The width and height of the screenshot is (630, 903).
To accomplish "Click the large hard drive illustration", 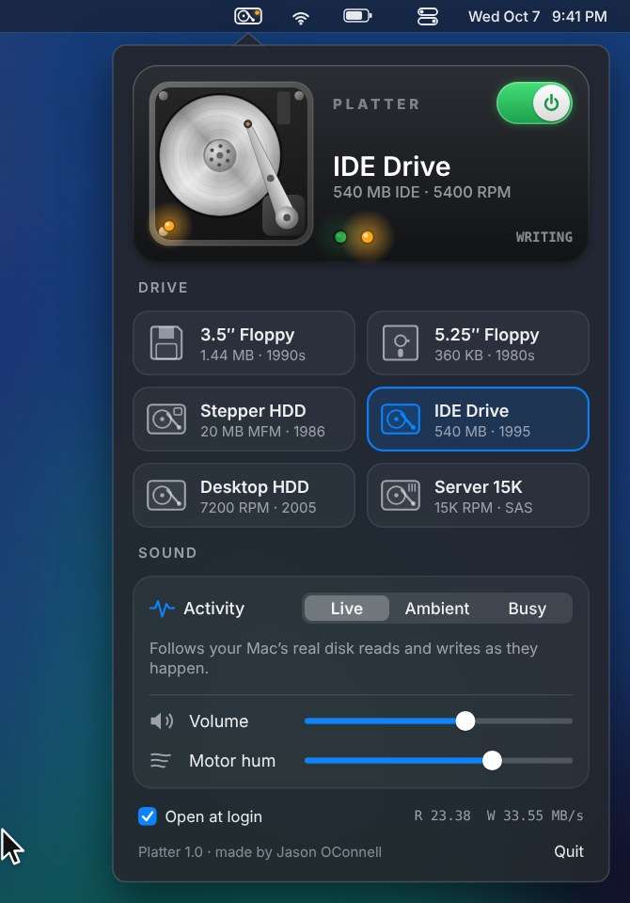I will pyautogui.click(x=231, y=164).
